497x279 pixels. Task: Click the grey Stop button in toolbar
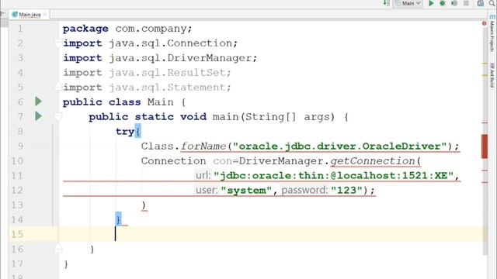[466, 3]
